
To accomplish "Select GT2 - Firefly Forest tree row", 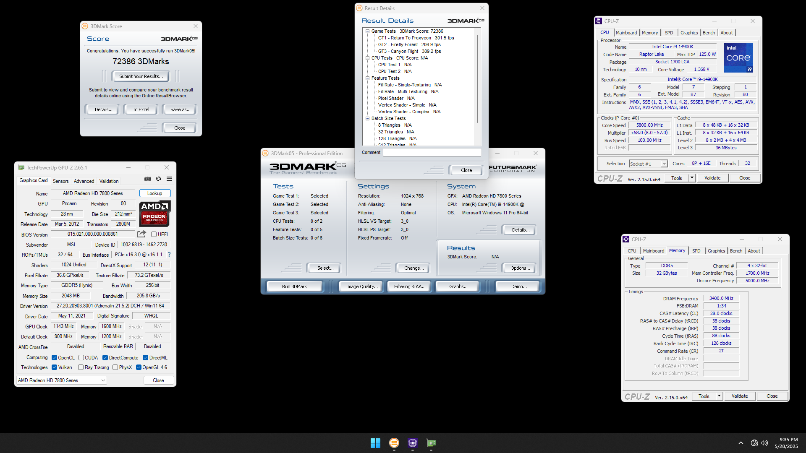I will coord(409,44).
